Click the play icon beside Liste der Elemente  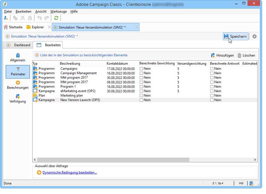click(x=37, y=55)
